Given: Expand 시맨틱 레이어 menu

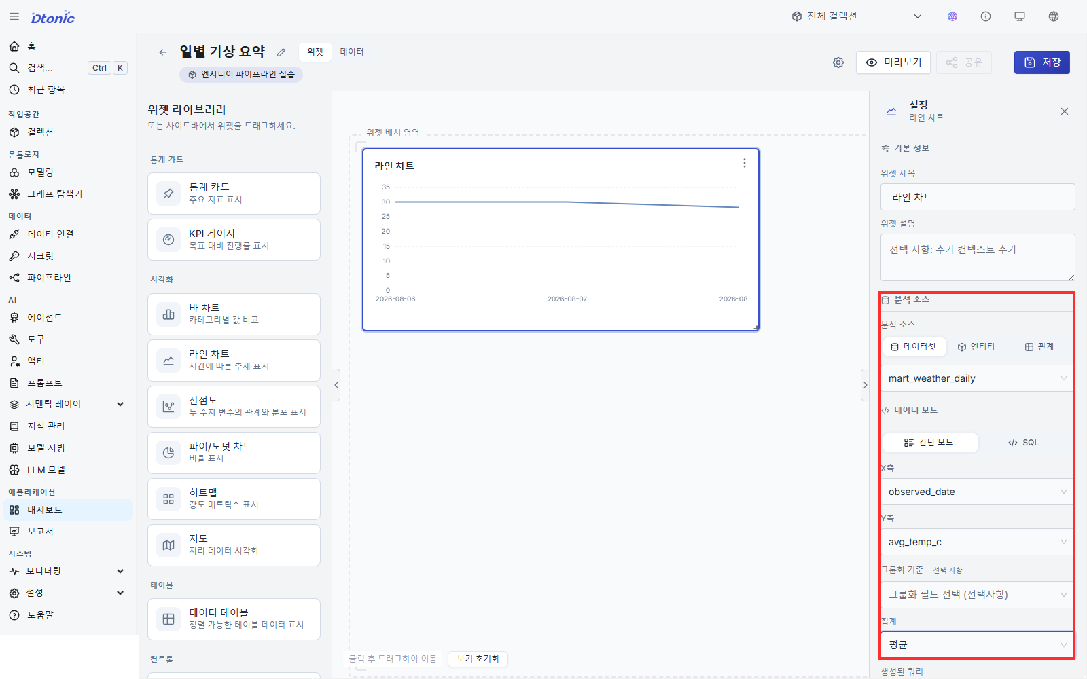Looking at the screenshot, I should click(67, 404).
